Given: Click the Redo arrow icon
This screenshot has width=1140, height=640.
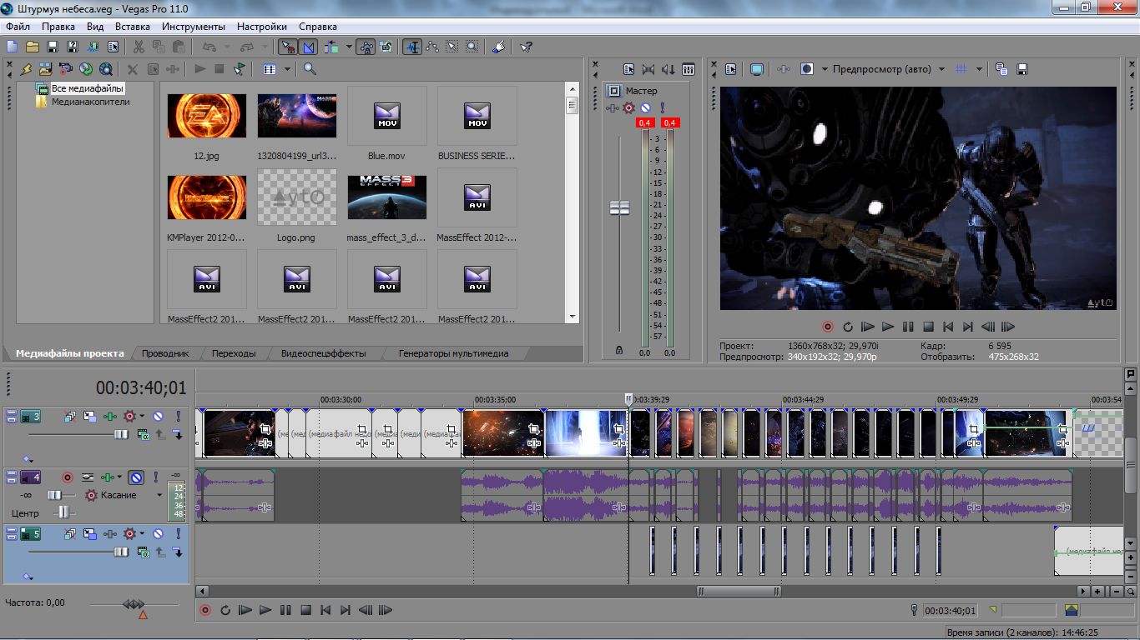Looking at the screenshot, I should coord(246,47).
